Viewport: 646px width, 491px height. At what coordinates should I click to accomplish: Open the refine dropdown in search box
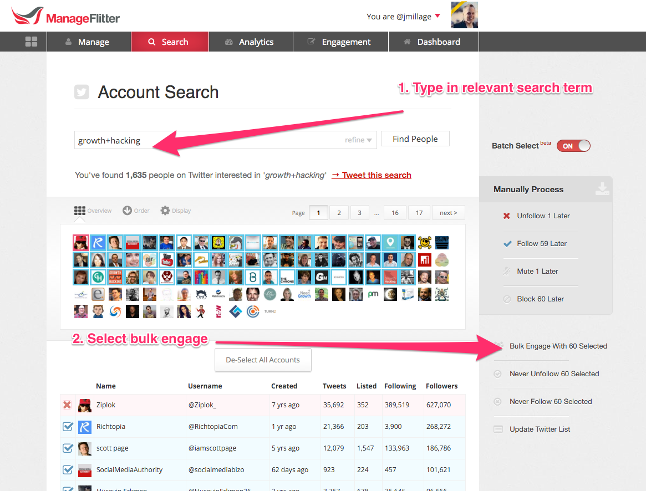[358, 140]
